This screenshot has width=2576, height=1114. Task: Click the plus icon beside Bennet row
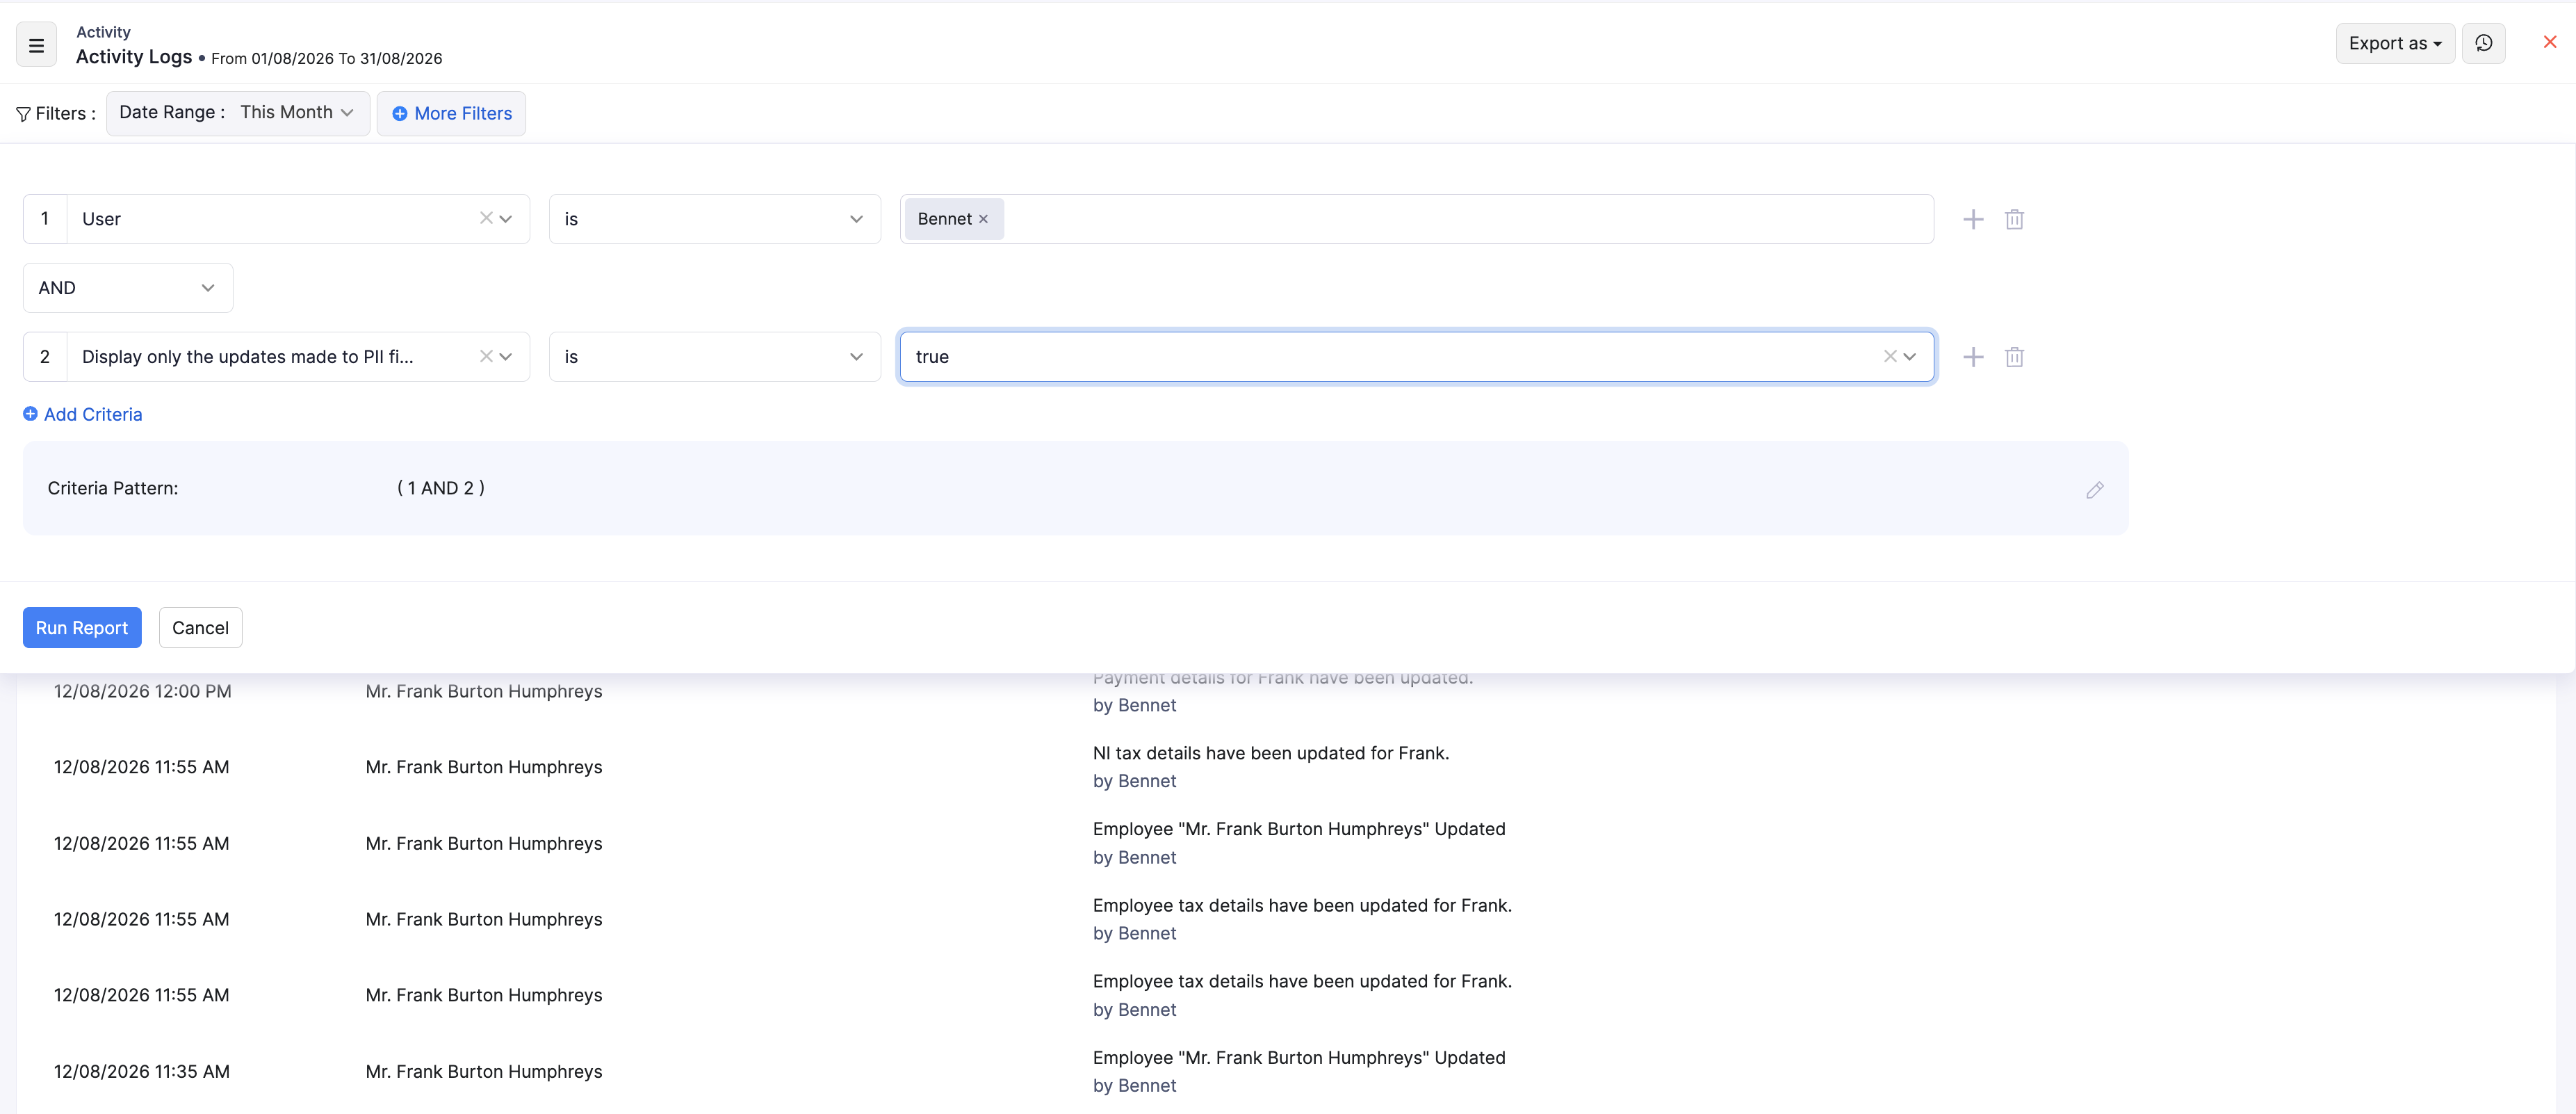coord(1972,219)
